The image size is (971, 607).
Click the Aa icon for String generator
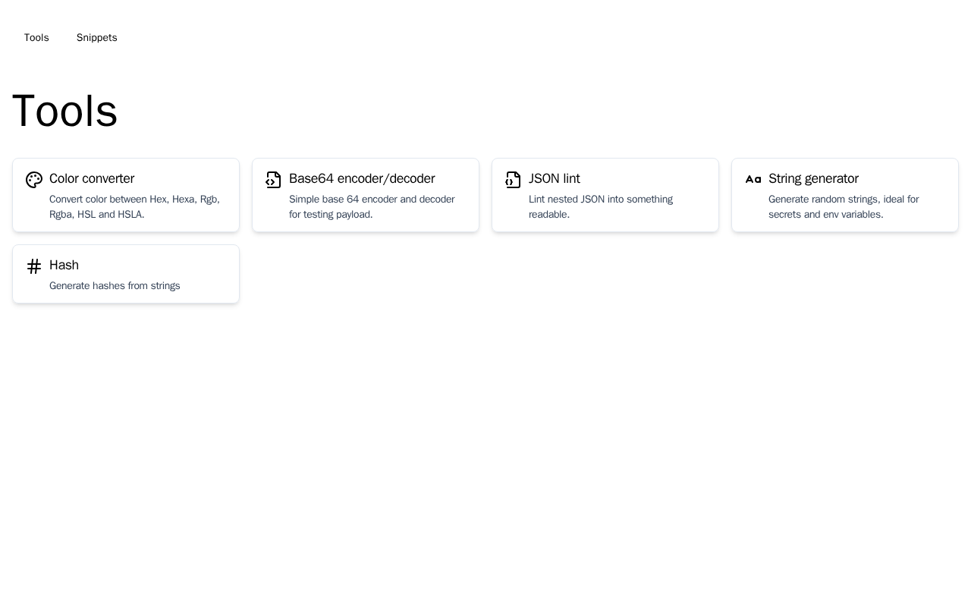(753, 180)
